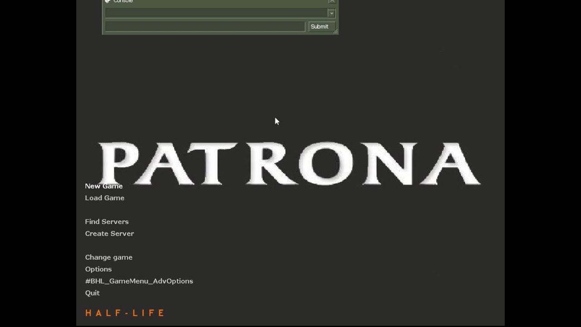Quit the game from menu
The height and width of the screenshot is (327, 581).
pyautogui.click(x=92, y=293)
